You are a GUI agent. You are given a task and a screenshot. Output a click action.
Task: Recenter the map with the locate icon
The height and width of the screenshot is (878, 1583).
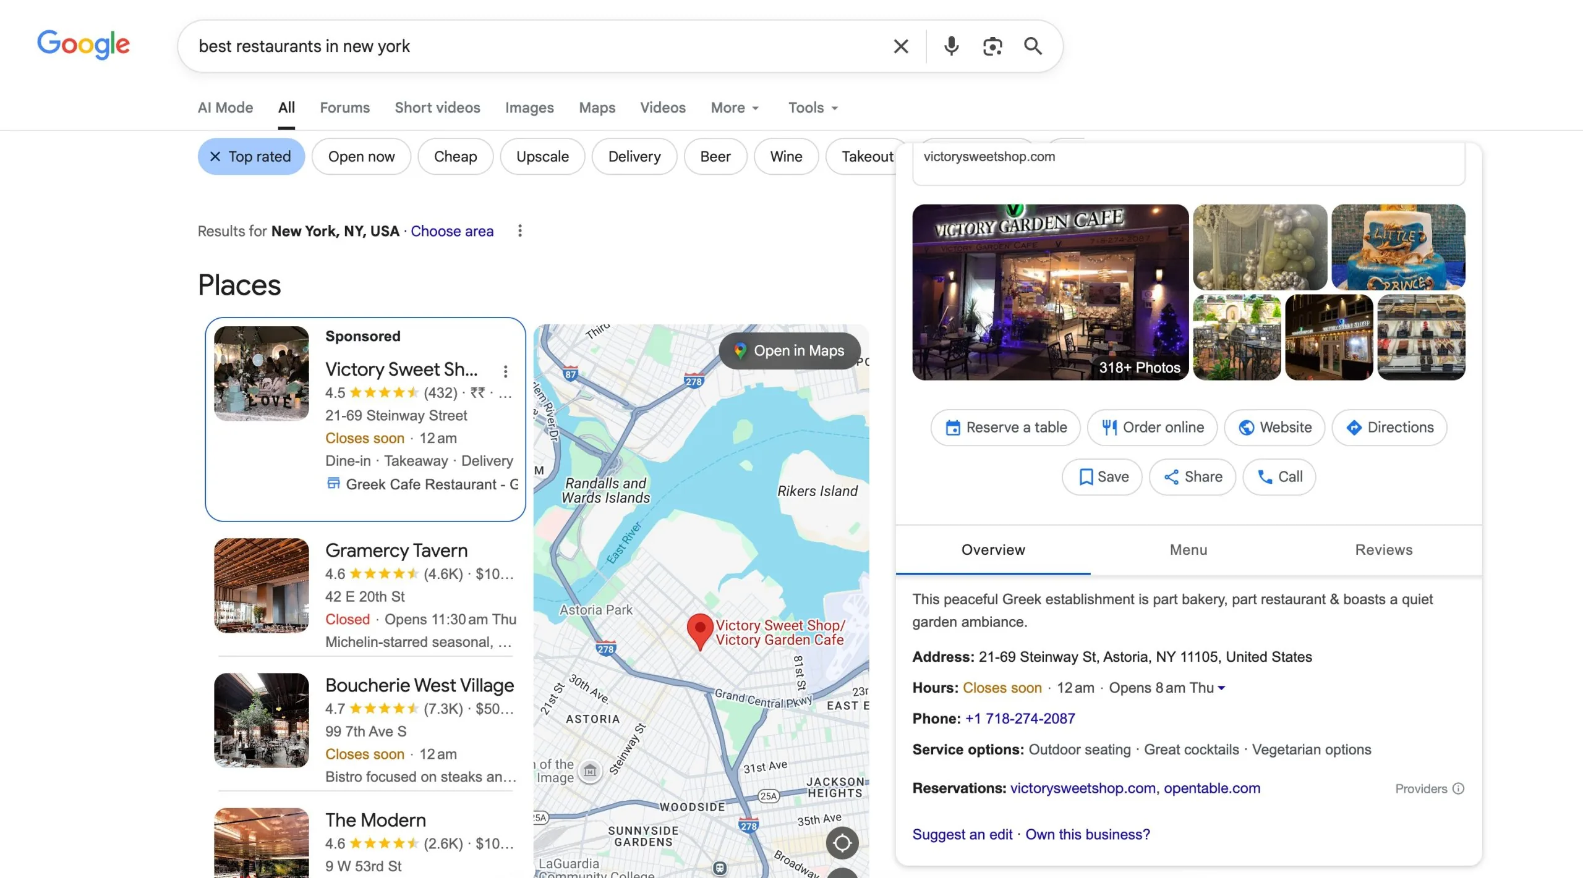pyautogui.click(x=842, y=842)
